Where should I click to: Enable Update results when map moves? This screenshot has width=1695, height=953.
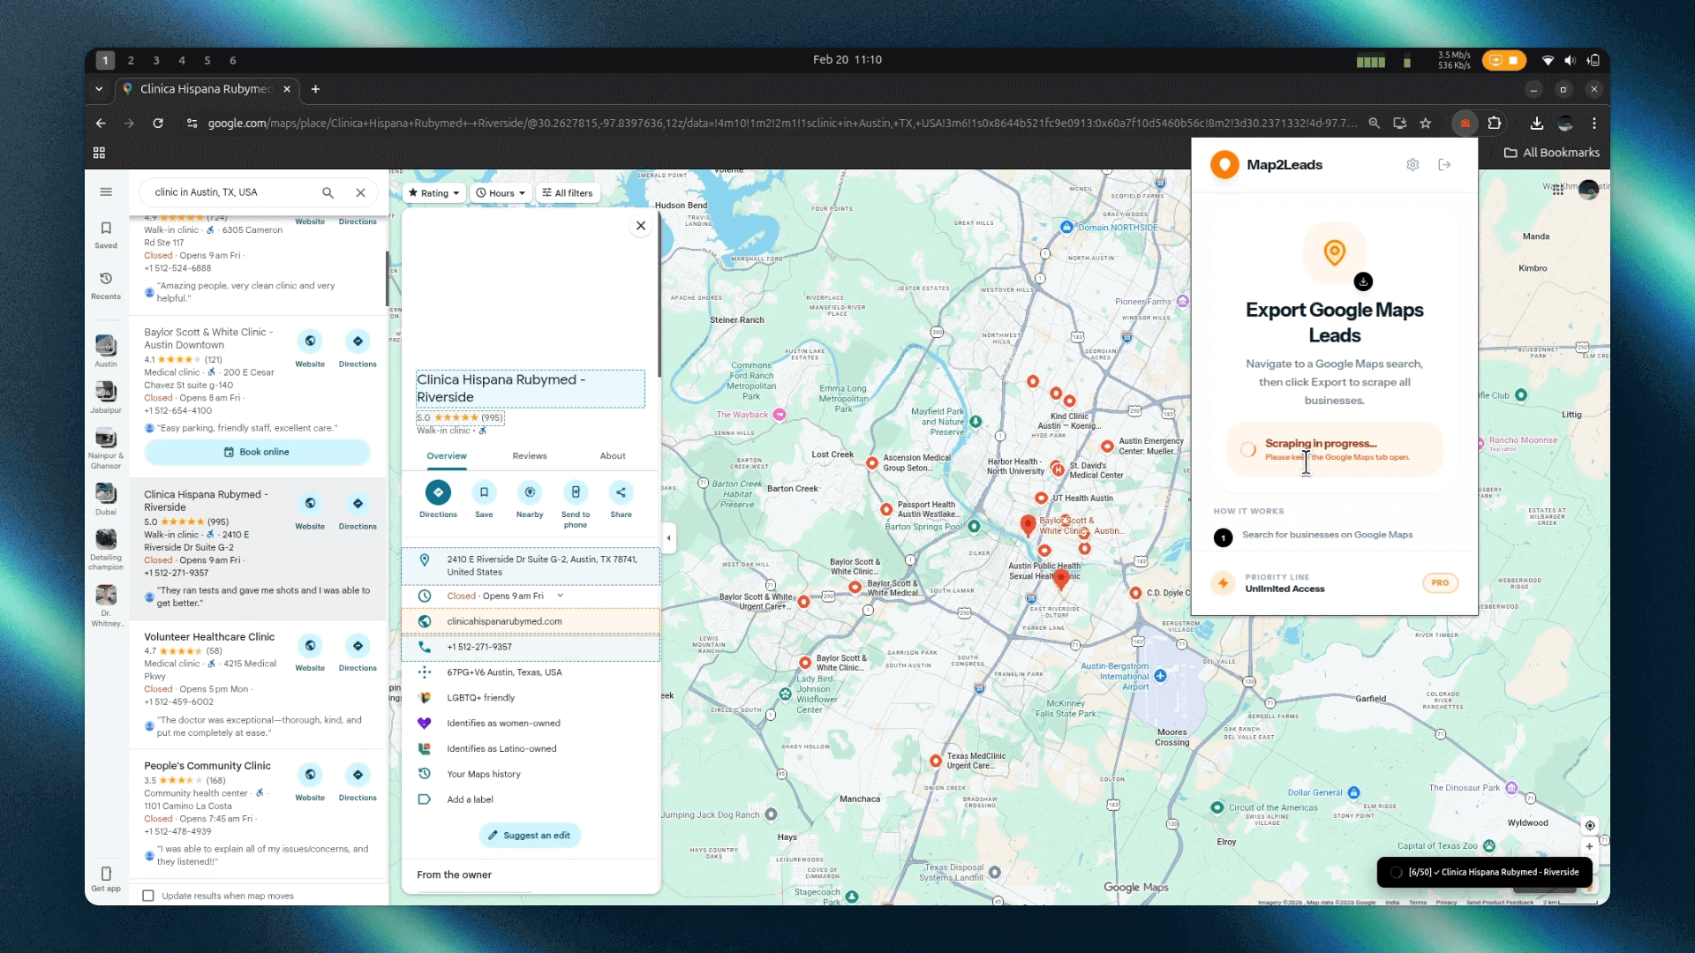tap(148, 896)
